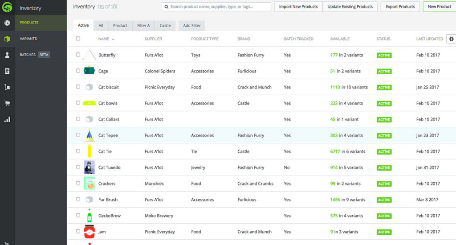The image size is (456, 245).
Task: Switch to the All filter tab
Action: click(x=101, y=25)
